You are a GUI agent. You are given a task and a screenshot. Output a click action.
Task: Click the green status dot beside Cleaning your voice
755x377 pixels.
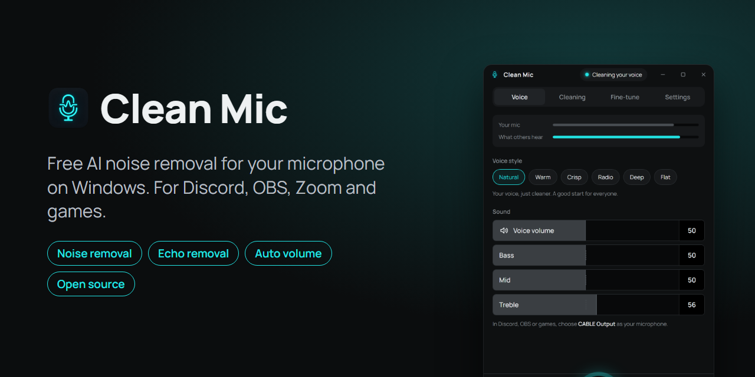[587, 75]
